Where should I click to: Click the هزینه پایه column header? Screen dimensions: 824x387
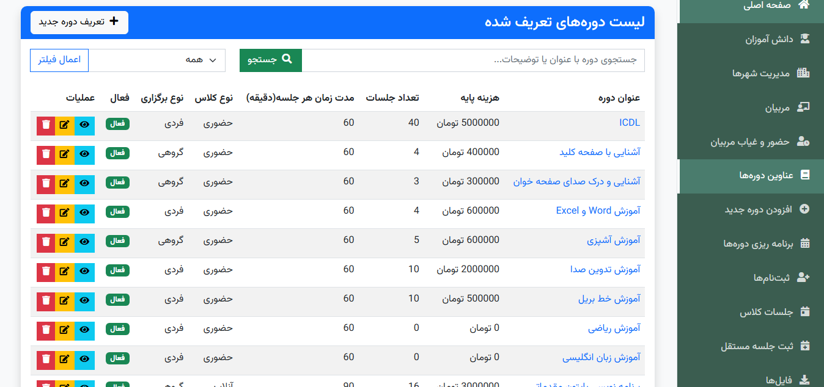click(x=480, y=98)
